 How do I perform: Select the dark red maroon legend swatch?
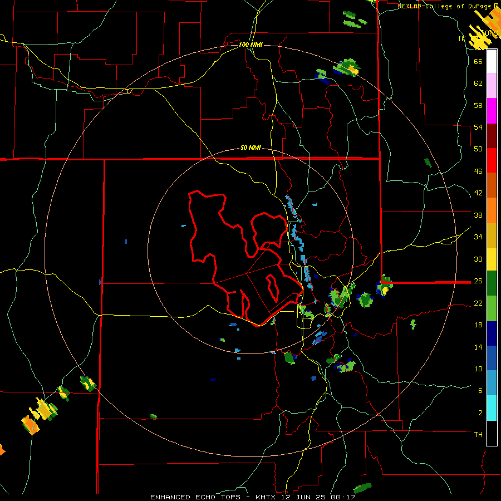[x=492, y=136]
